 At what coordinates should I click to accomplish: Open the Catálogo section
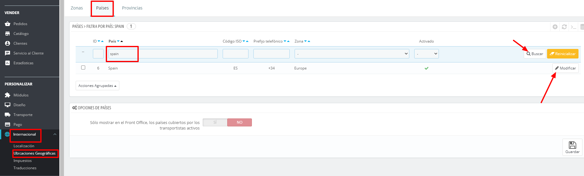tap(21, 34)
